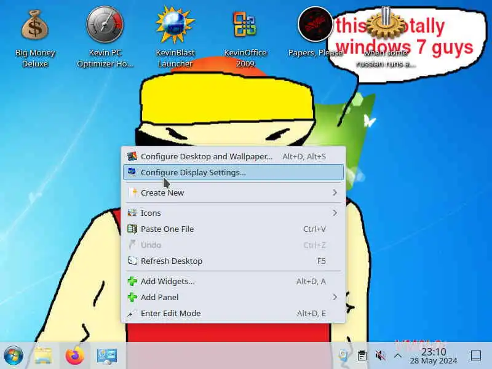
Task: Select Configure Display Settings menu entry
Action: (x=234, y=172)
